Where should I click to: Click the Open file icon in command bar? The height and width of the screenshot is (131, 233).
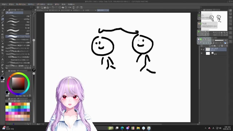tap(45, 7)
